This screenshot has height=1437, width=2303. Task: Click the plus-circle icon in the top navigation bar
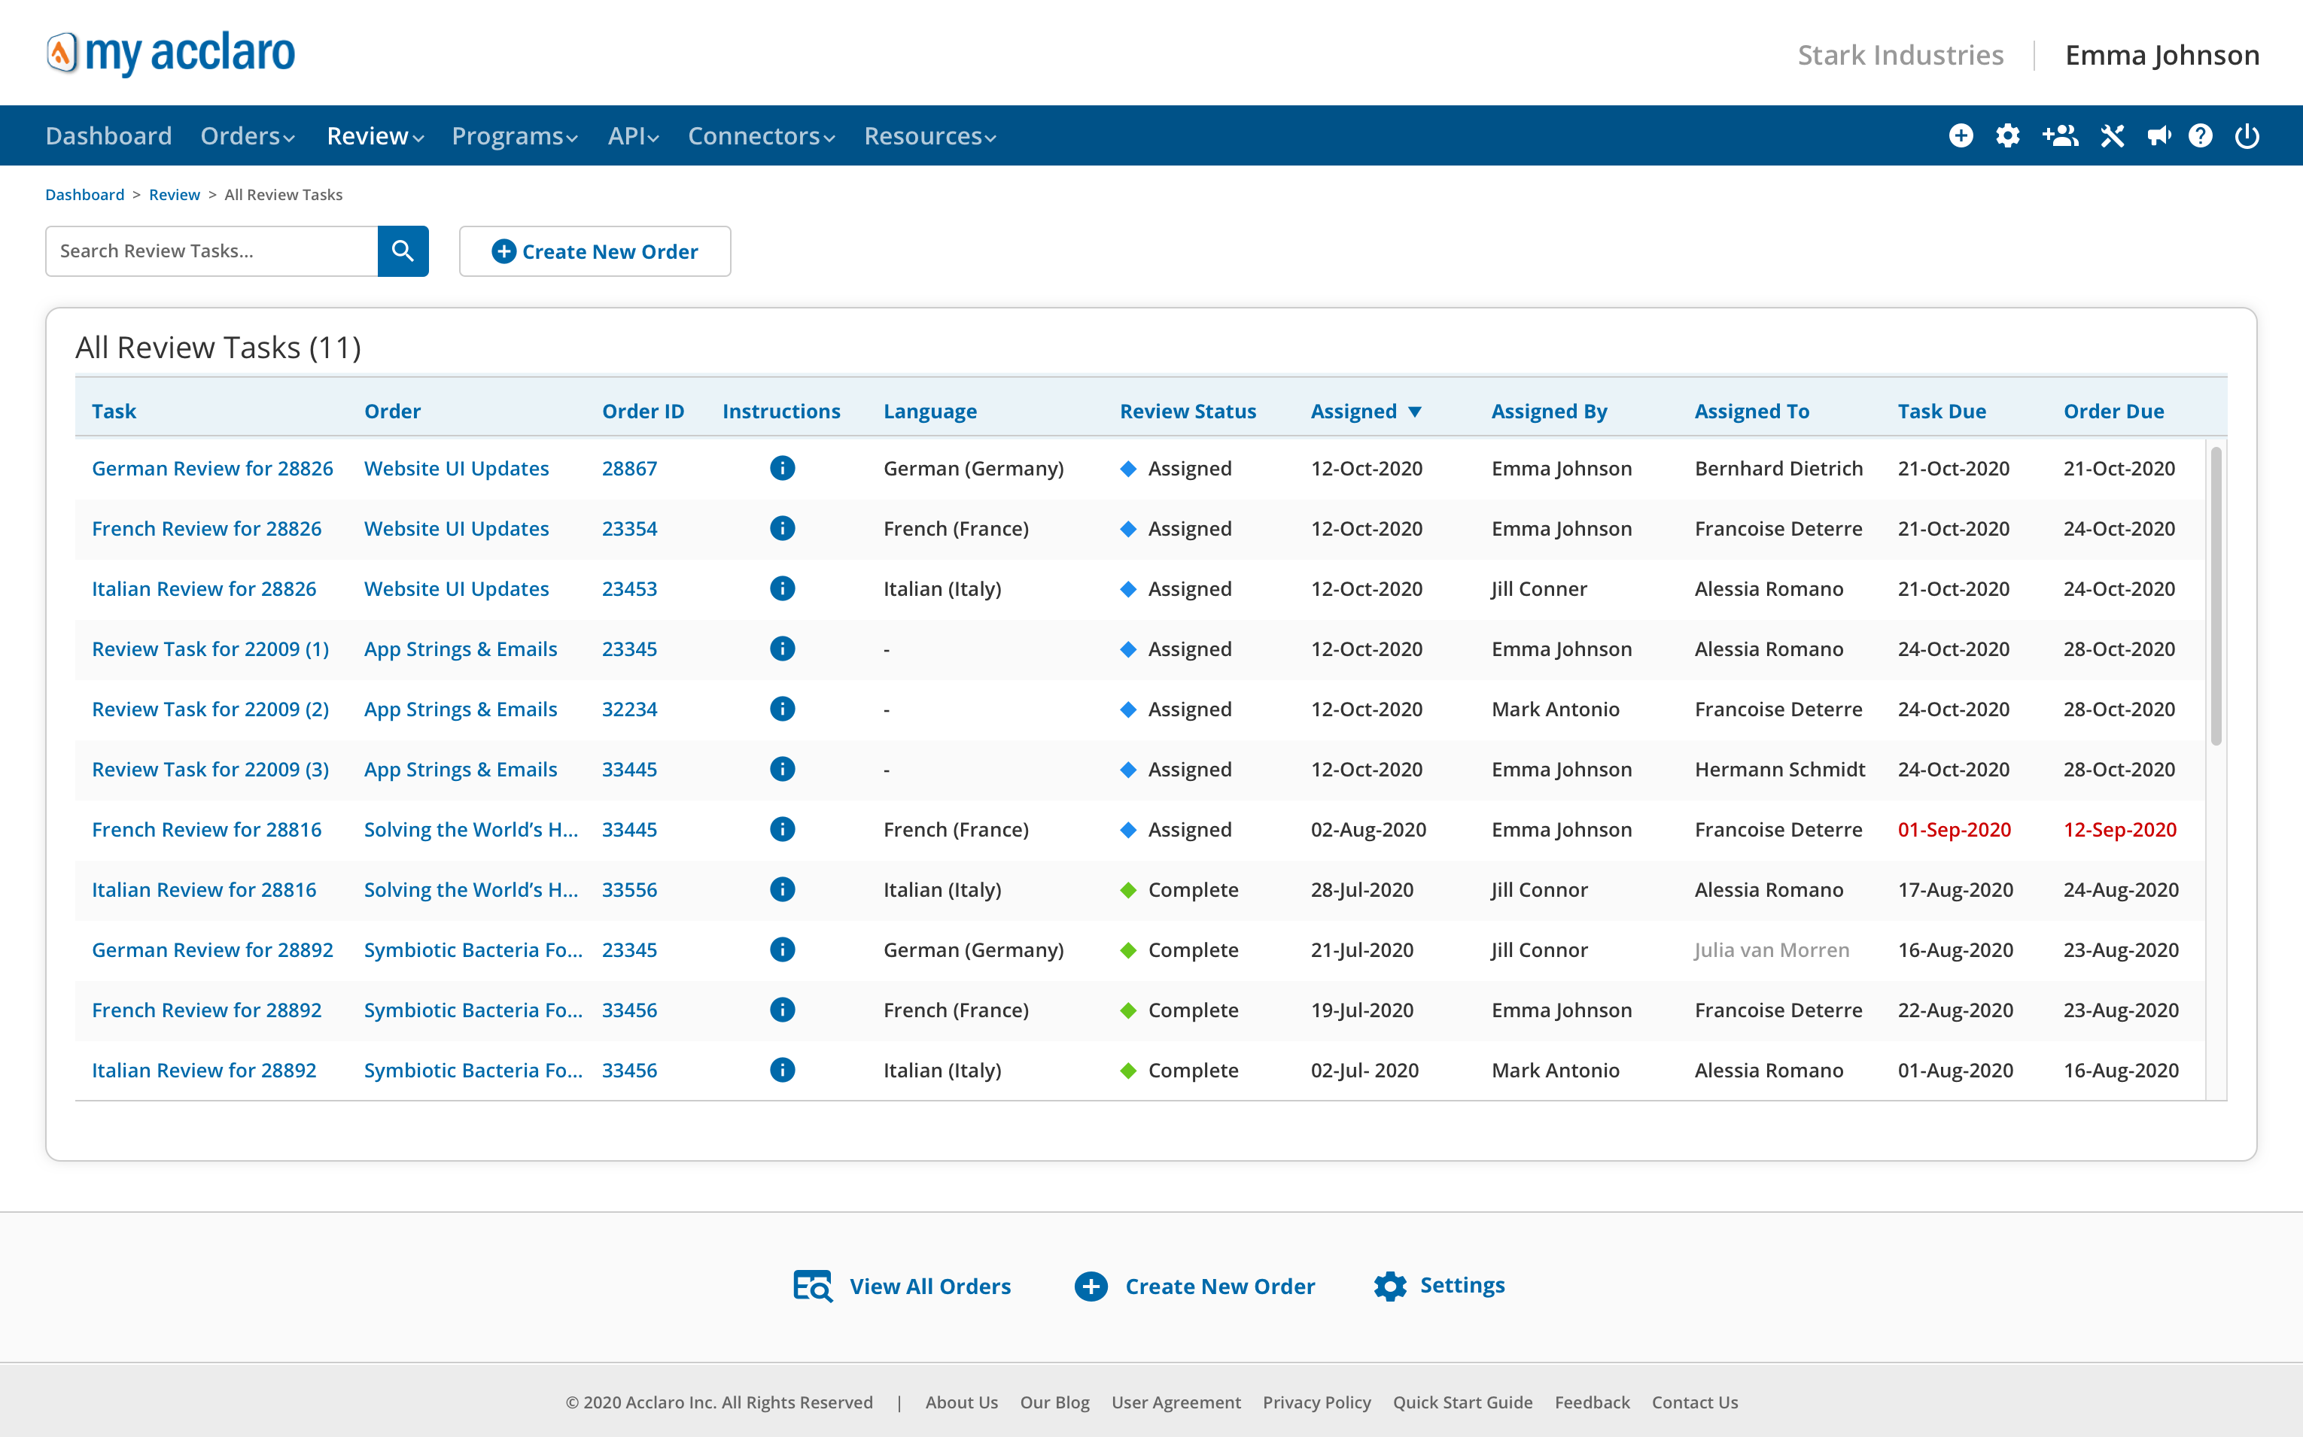tap(1961, 136)
